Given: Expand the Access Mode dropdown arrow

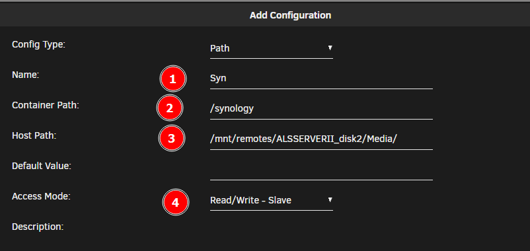Looking at the screenshot, I should click(330, 200).
